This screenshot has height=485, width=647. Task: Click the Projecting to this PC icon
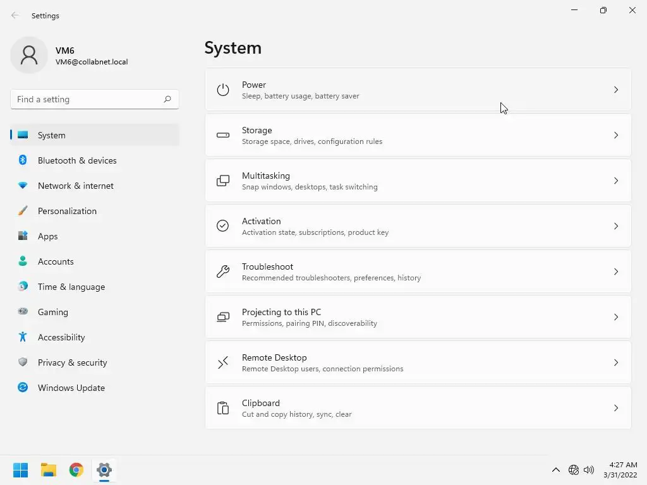coord(223,317)
